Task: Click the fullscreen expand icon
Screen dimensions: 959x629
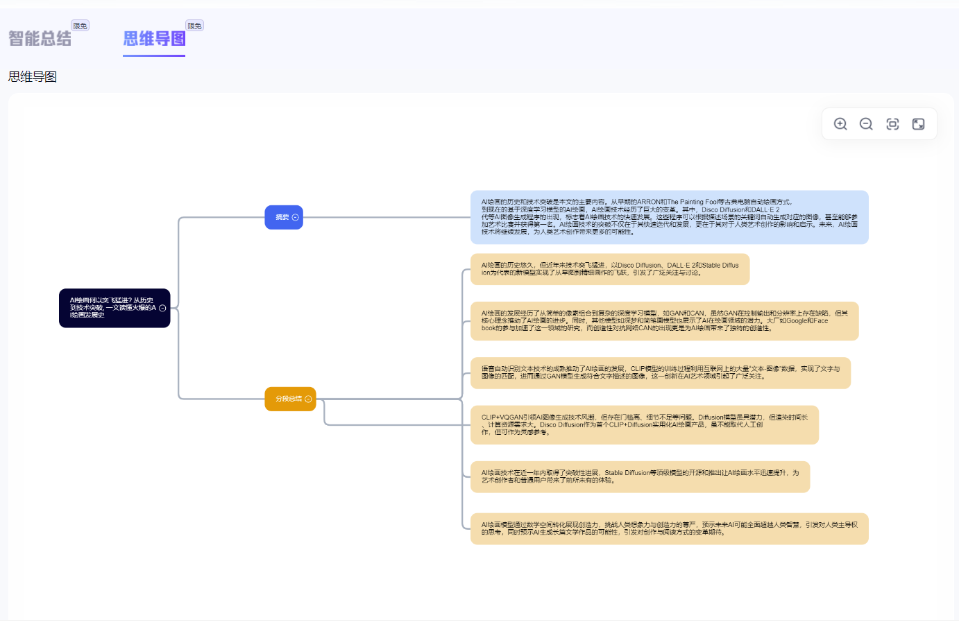Action: coord(918,124)
